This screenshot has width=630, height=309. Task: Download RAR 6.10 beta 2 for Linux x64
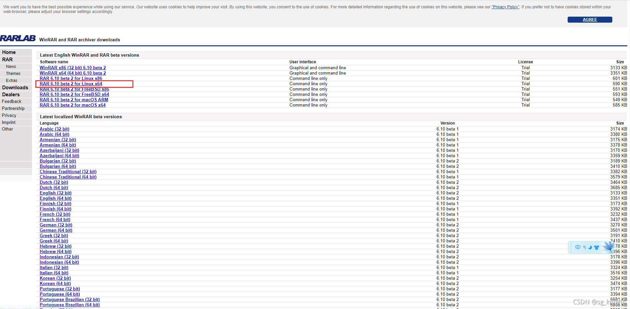click(x=71, y=84)
